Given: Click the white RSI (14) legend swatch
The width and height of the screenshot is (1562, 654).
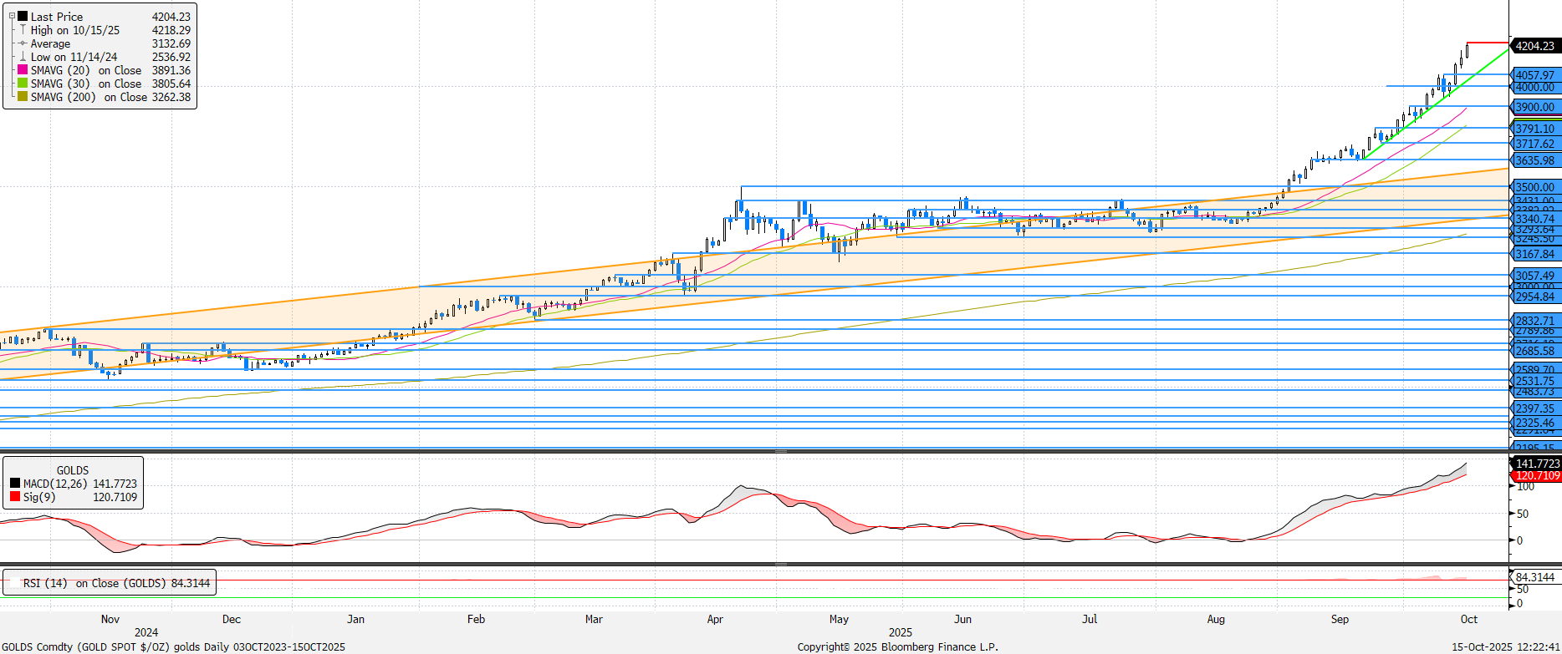Looking at the screenshot, I should tap(14, 583).
